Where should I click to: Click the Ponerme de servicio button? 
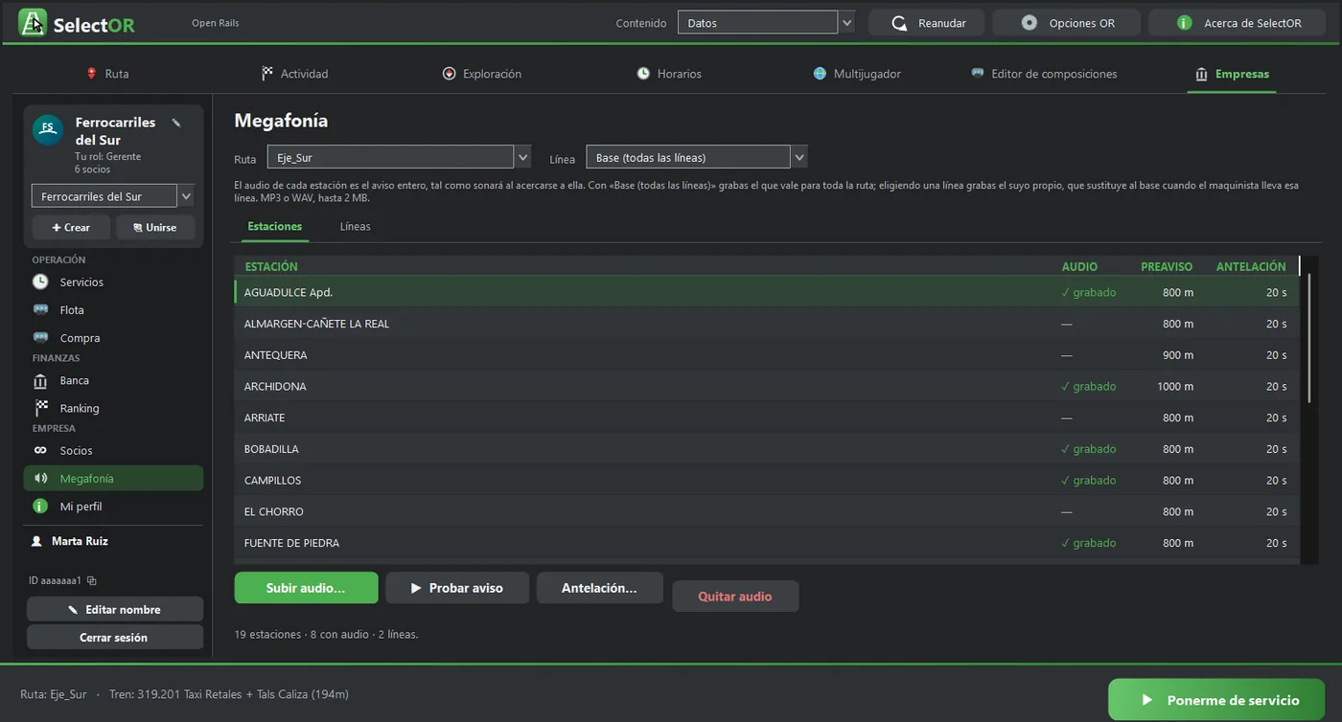tap(1216, 700)
